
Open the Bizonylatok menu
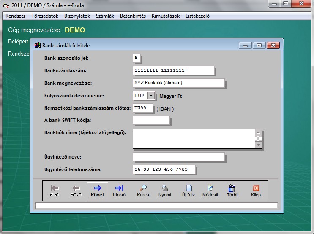click(77, 16)
